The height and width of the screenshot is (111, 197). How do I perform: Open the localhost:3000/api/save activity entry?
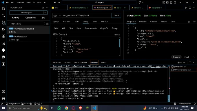click(28, 30)
